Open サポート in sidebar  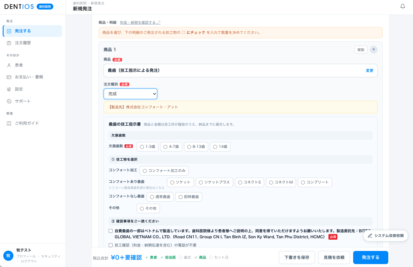point(32,101)
